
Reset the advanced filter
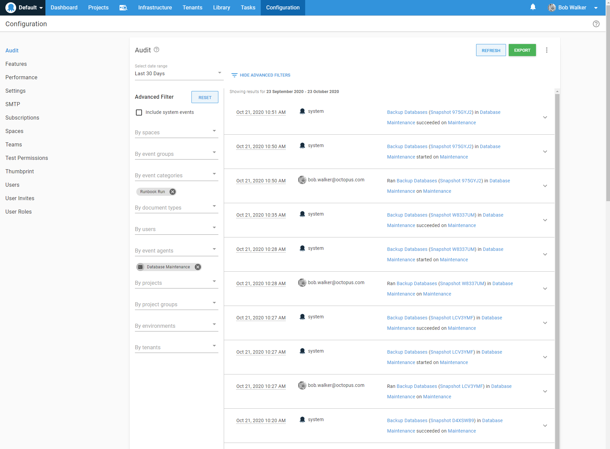pos(205,97)
